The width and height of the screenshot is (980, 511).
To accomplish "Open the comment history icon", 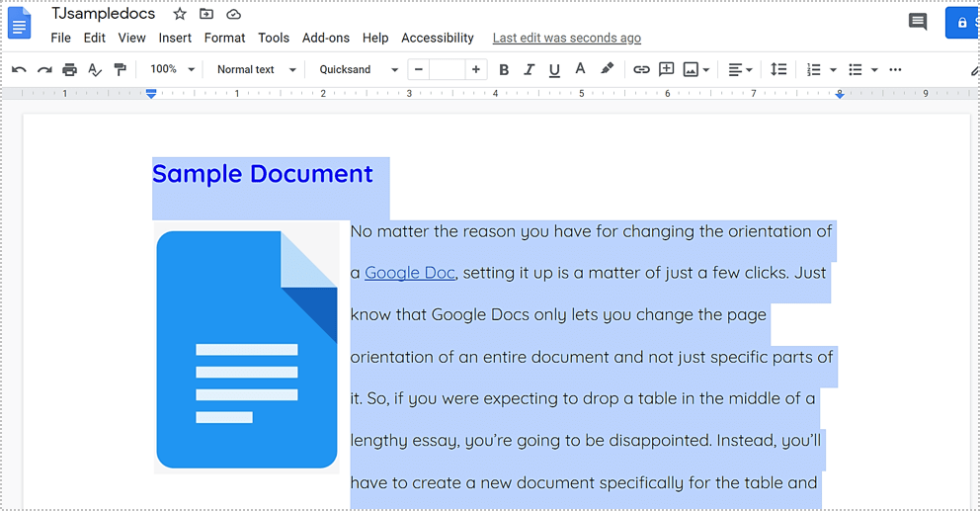I will pyautogui.click(x=918, y=22).
